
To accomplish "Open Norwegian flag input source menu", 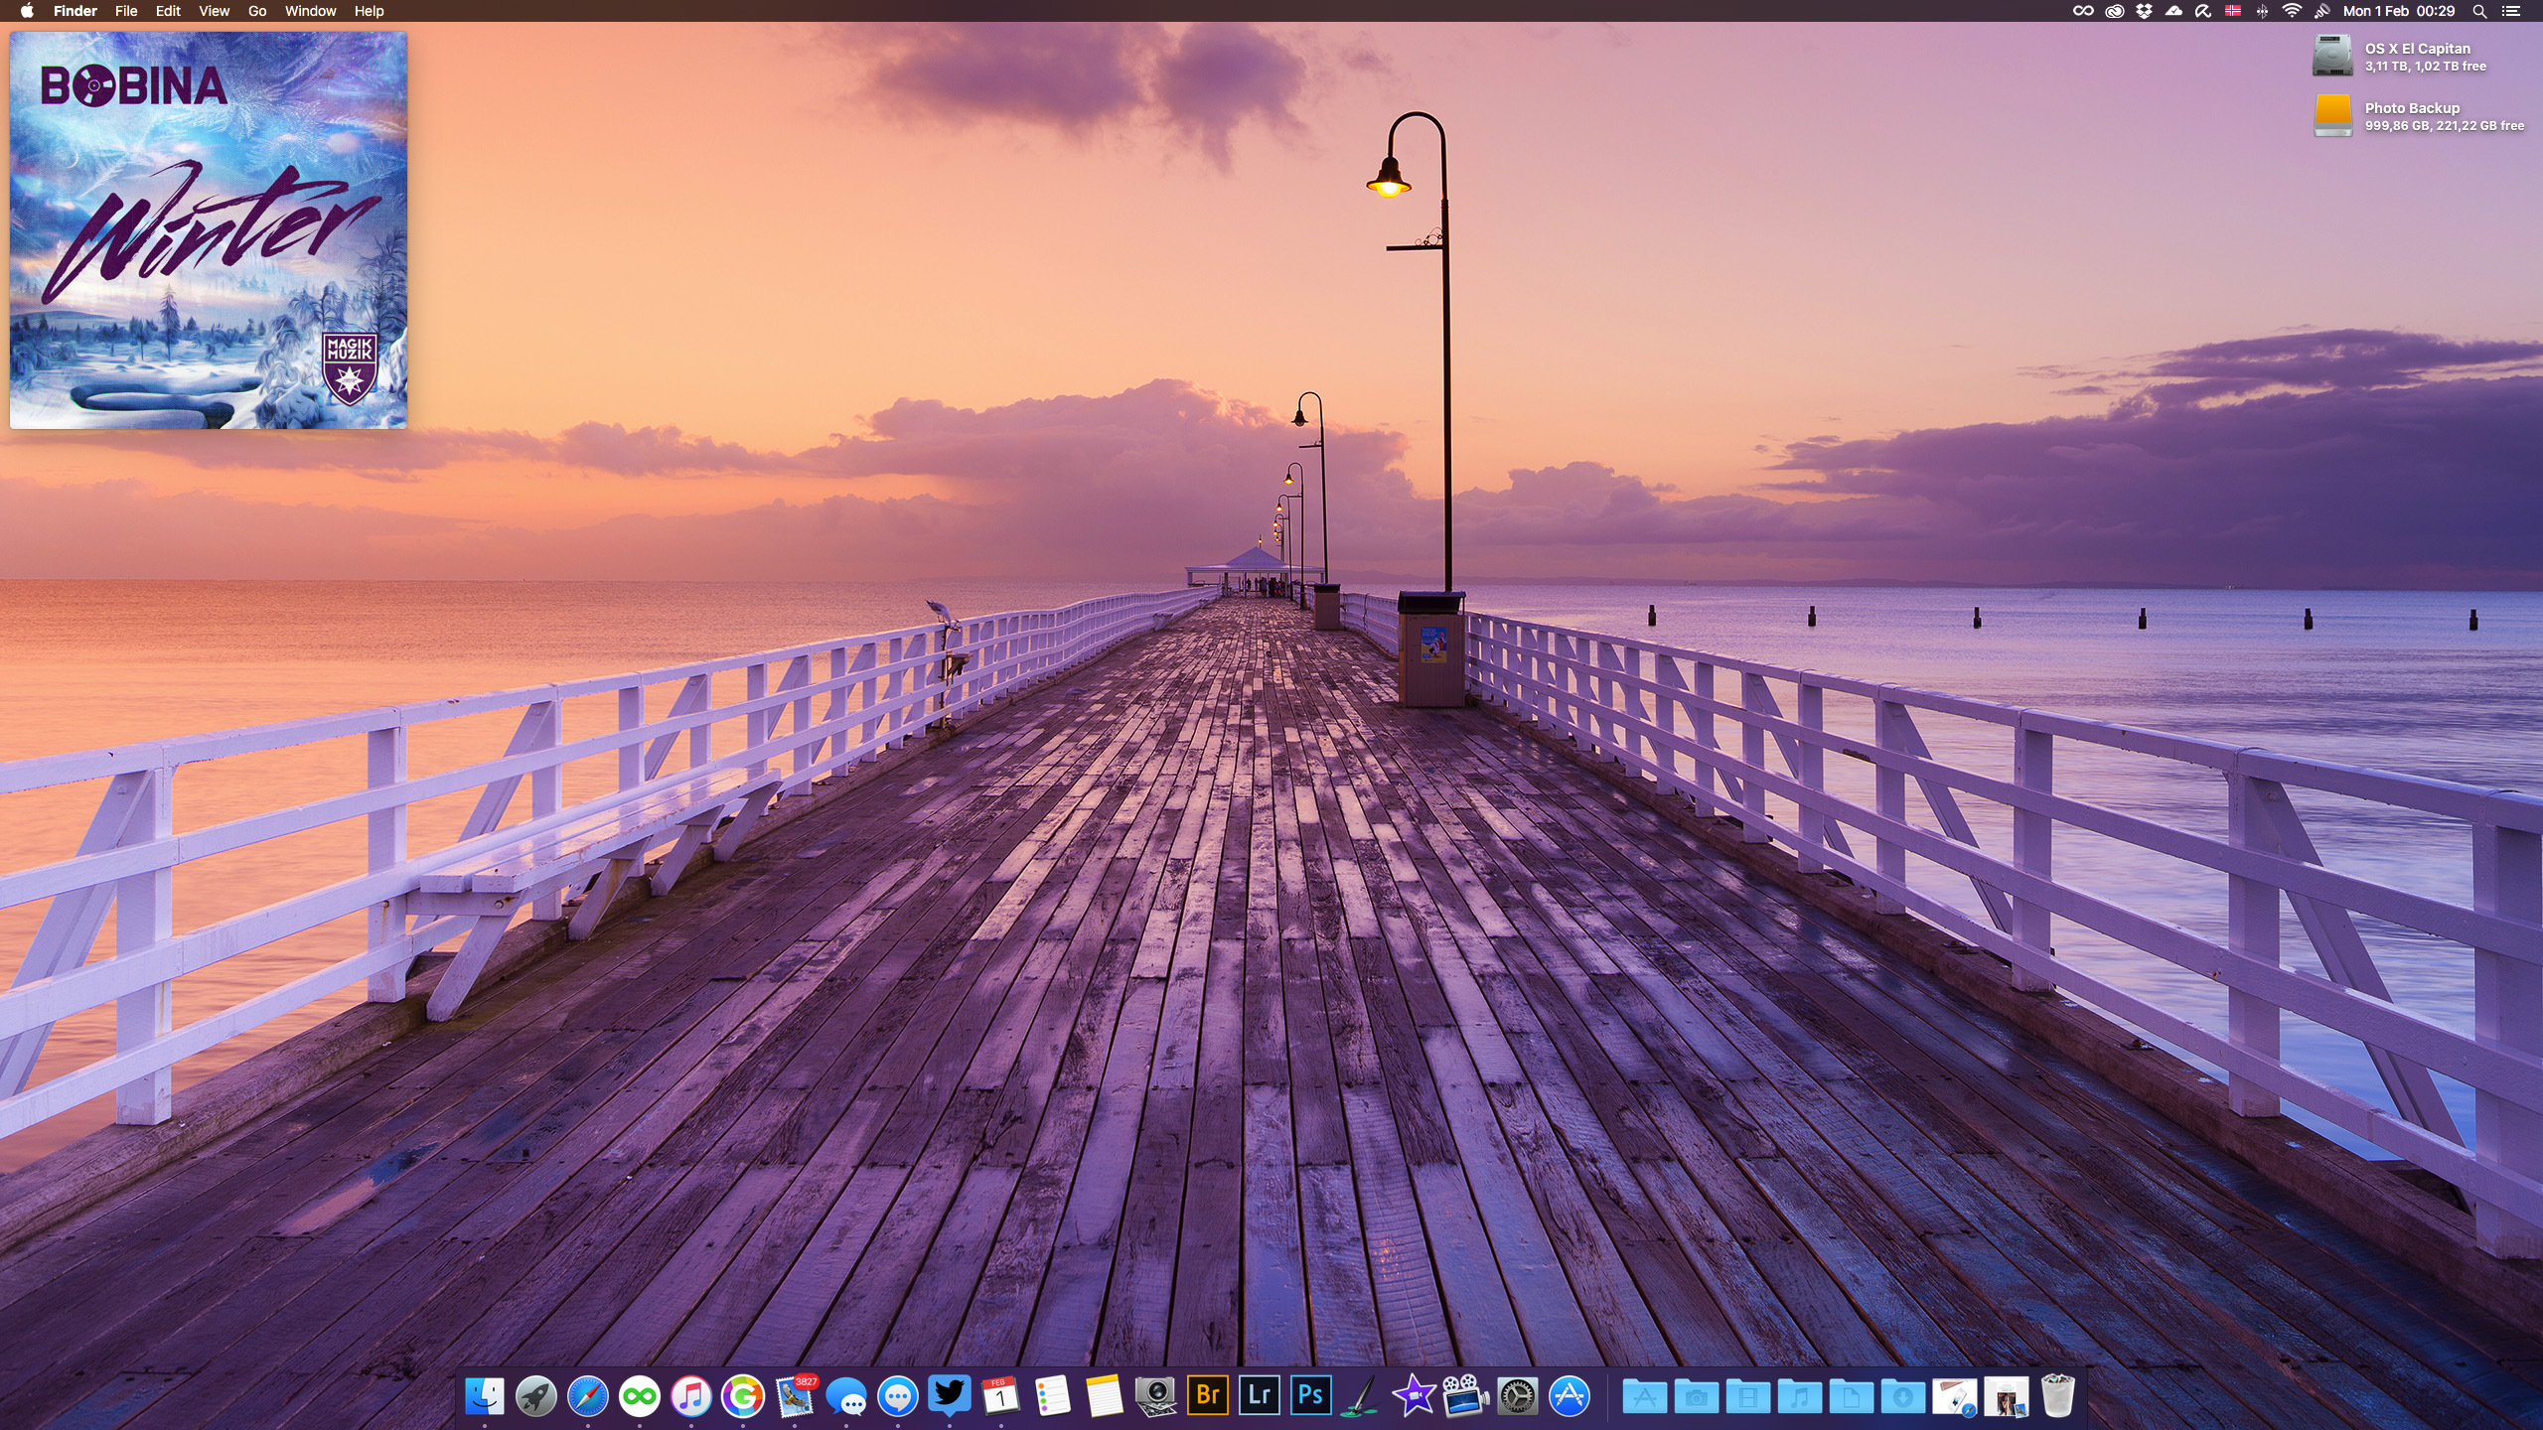I will (x=2233, y=11).
